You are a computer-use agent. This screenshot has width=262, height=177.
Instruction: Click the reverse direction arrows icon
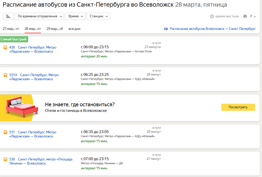pyautogui.click(x=166, y=29)
